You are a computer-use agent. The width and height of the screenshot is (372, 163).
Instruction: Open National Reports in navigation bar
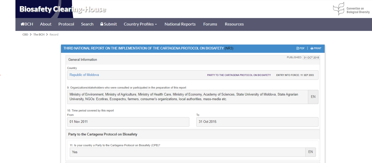(180, 24)
